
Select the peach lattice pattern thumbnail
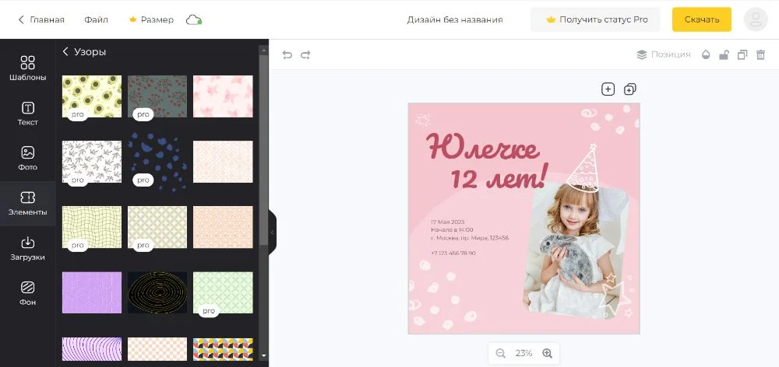[223, 227]
